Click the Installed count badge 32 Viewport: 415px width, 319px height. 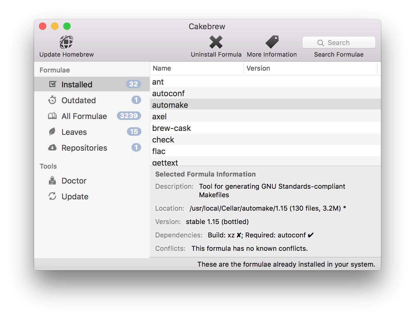[x=134, y=84]
